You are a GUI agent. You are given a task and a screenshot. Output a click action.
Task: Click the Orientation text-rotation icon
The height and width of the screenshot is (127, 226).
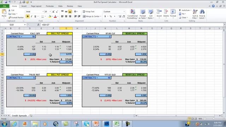pyautogui.click(x=75, y=12)
